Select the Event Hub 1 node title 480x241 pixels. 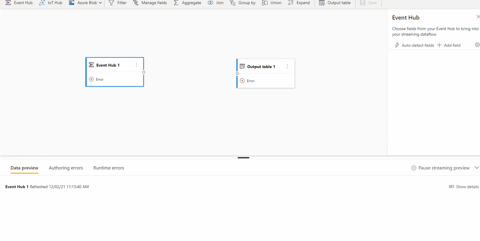[108, 65]
